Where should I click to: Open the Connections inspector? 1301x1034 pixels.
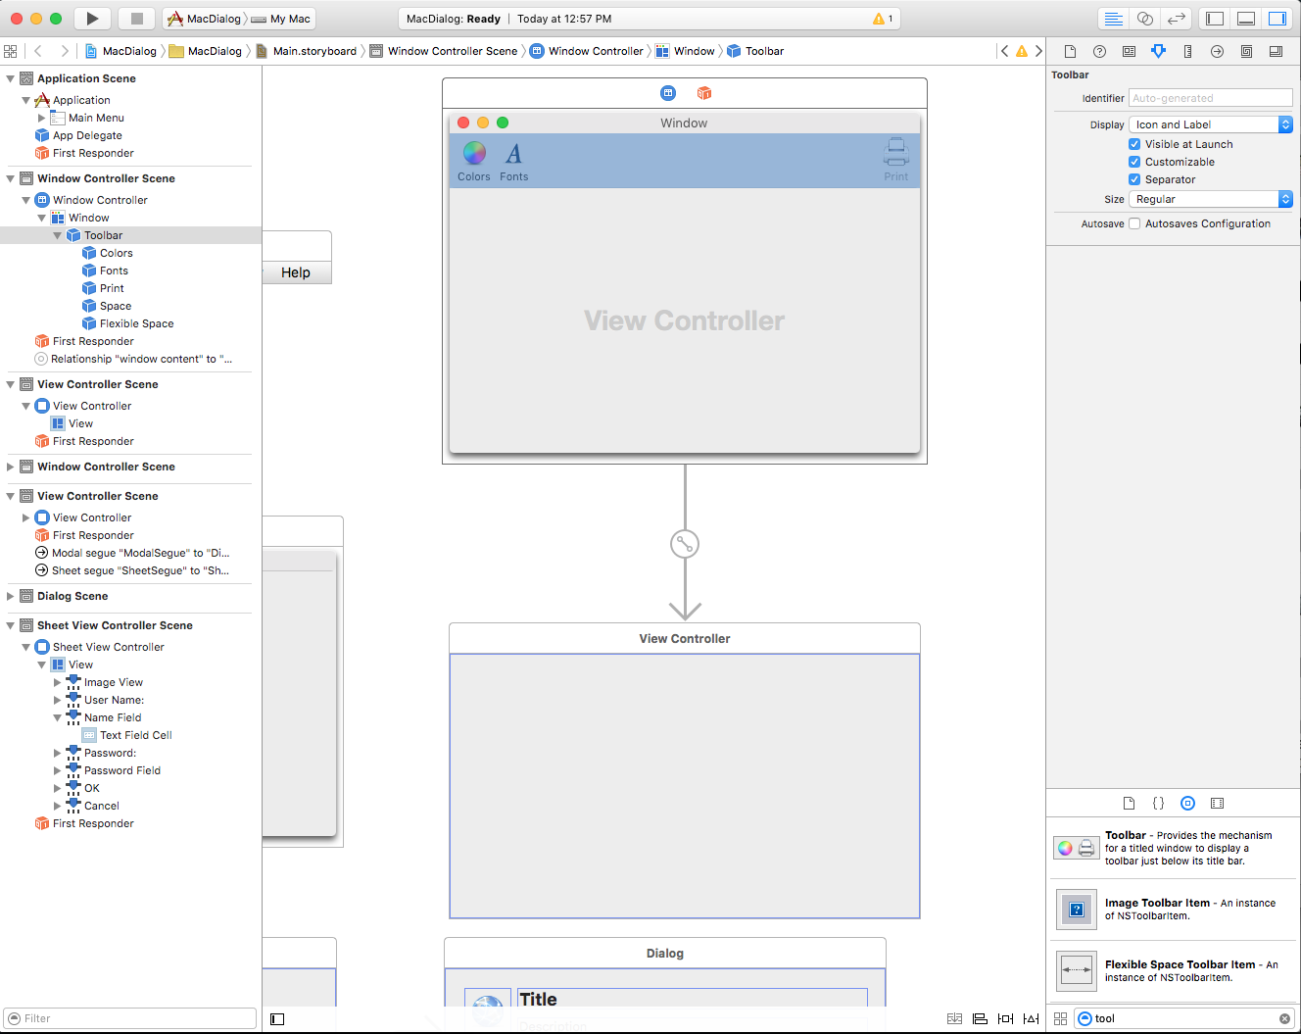click(1217, 51)
